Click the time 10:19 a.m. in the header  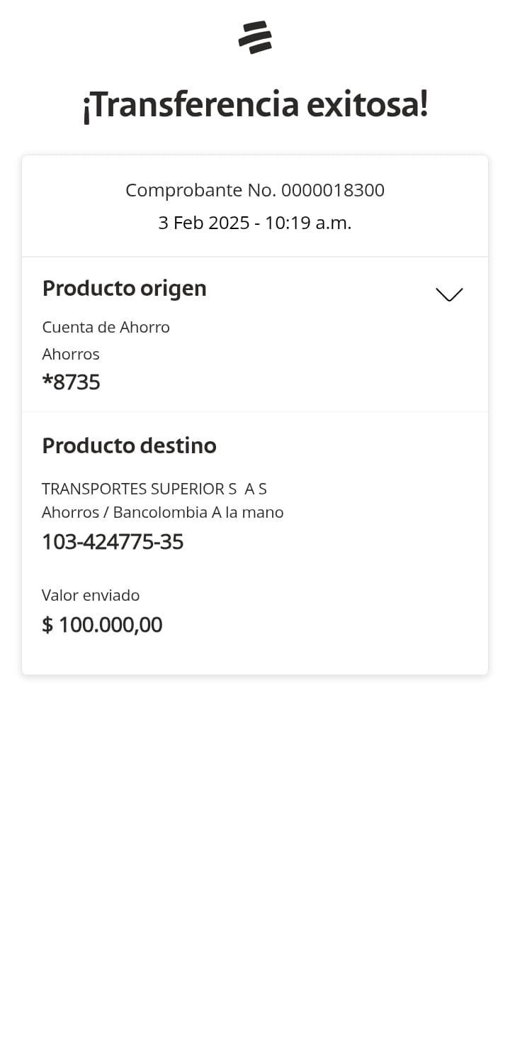pyautogui.click(x=308, y=223)
